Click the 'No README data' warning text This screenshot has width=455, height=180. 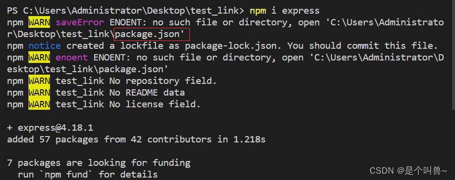(147, 93)
